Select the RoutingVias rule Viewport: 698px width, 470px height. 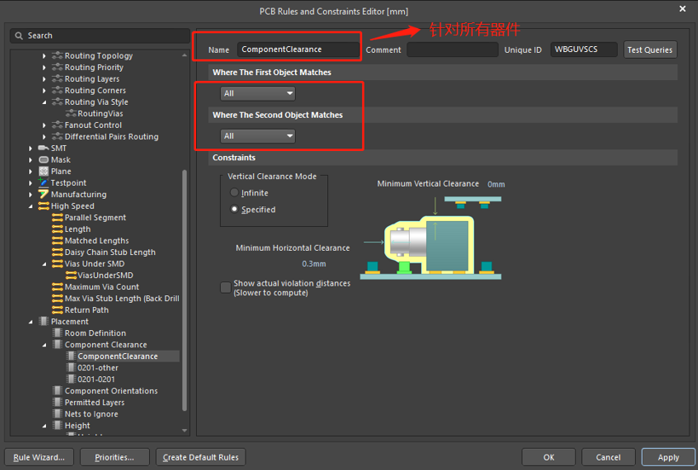tap(101, 113)
